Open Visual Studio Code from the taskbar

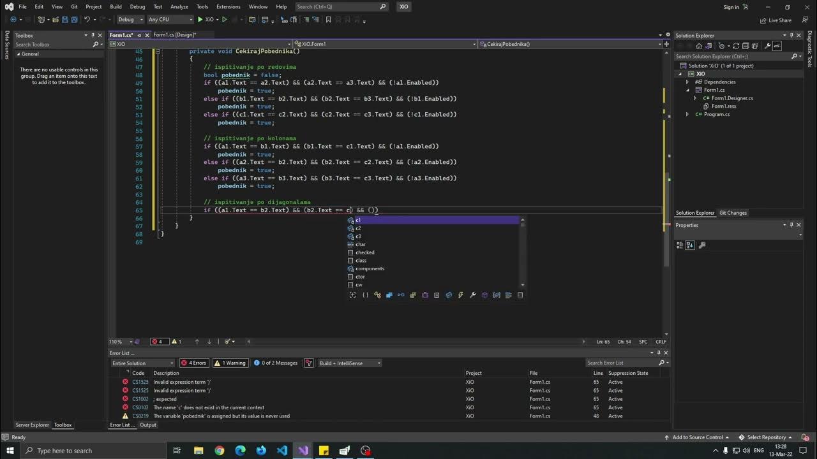(x=282, y=451)
